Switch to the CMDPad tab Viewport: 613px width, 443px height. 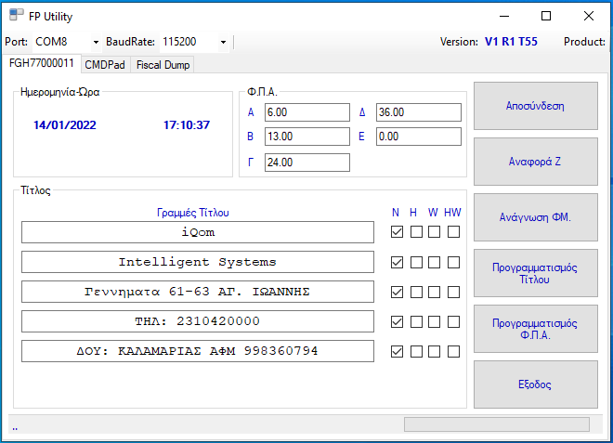click(x=105, y=65)
